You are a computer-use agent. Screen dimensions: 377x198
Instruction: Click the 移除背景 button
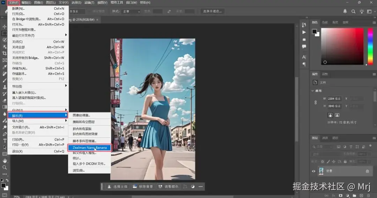[142, 186]
